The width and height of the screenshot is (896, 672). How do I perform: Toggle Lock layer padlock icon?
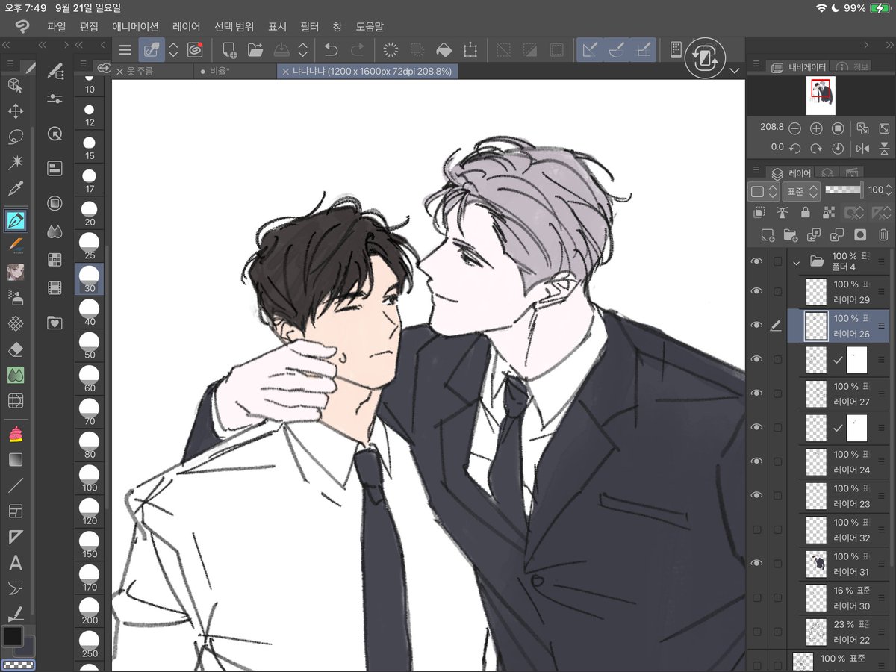(805, 212)
